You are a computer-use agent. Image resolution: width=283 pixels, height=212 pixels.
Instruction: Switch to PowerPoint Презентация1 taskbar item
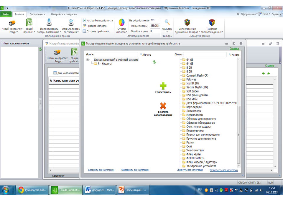tap(133, 190)
